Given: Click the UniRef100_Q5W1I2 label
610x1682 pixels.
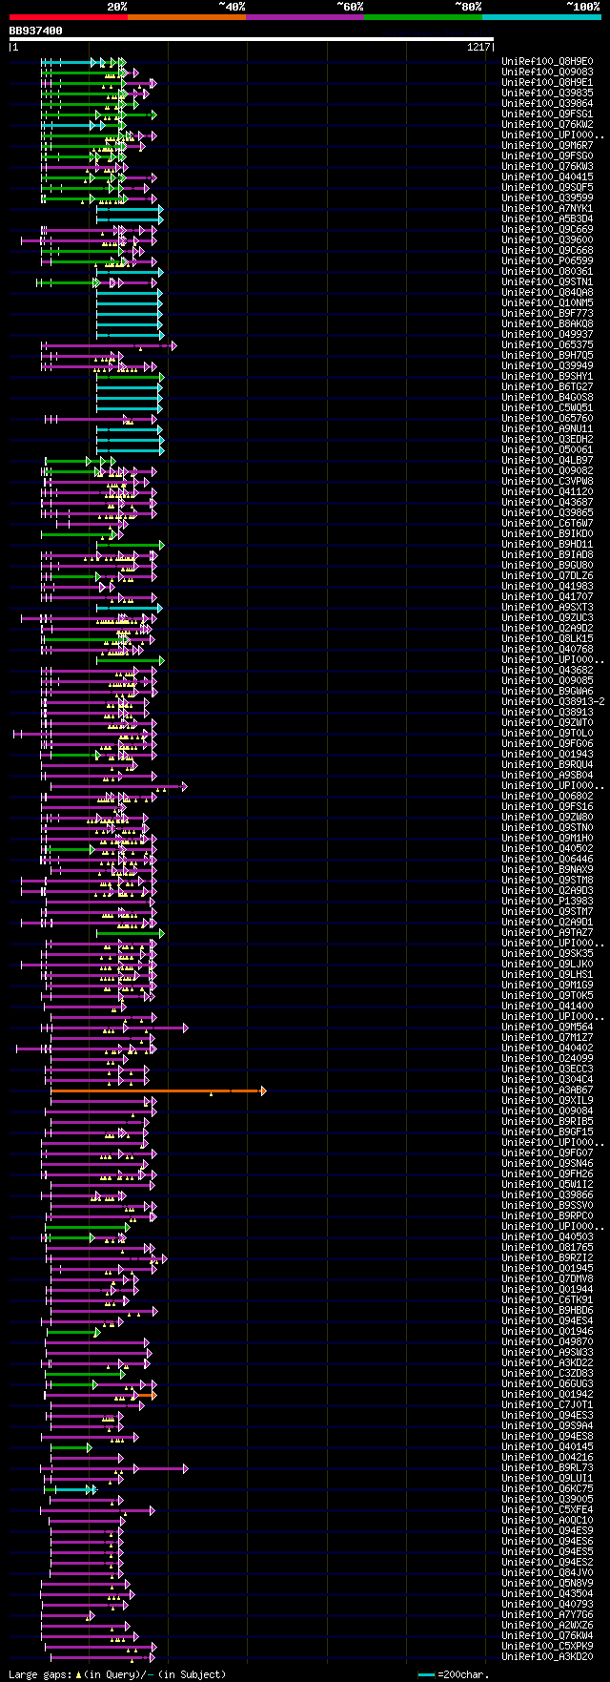Looking at the screenshot, I should point(547,1185).
